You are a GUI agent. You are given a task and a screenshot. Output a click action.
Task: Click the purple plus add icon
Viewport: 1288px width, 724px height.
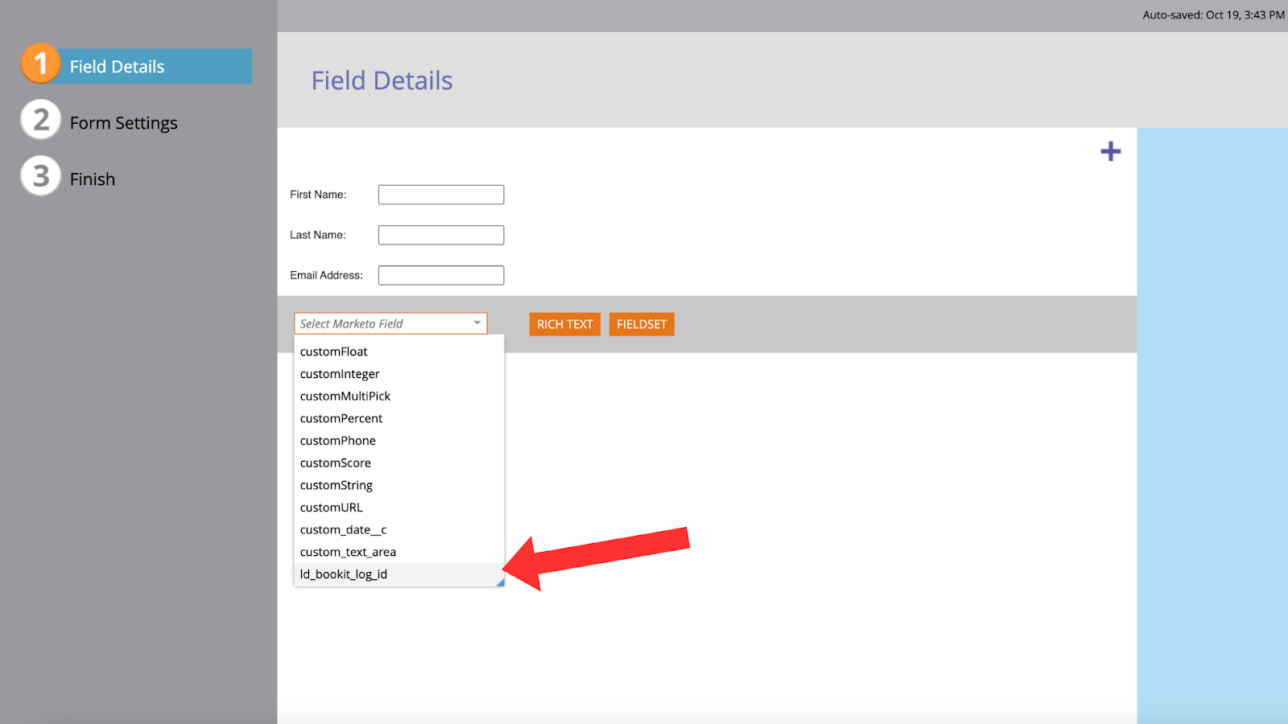1110,151
